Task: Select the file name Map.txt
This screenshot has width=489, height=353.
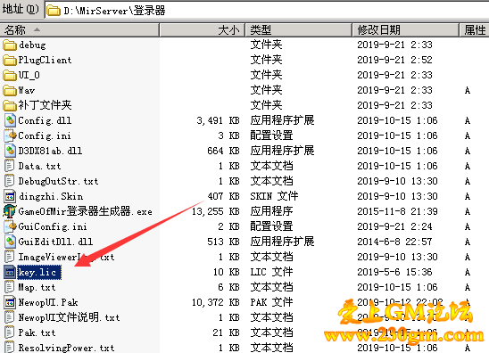Action: point(37,287)
